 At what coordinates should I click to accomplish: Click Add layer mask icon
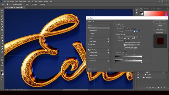coord(153,88)
